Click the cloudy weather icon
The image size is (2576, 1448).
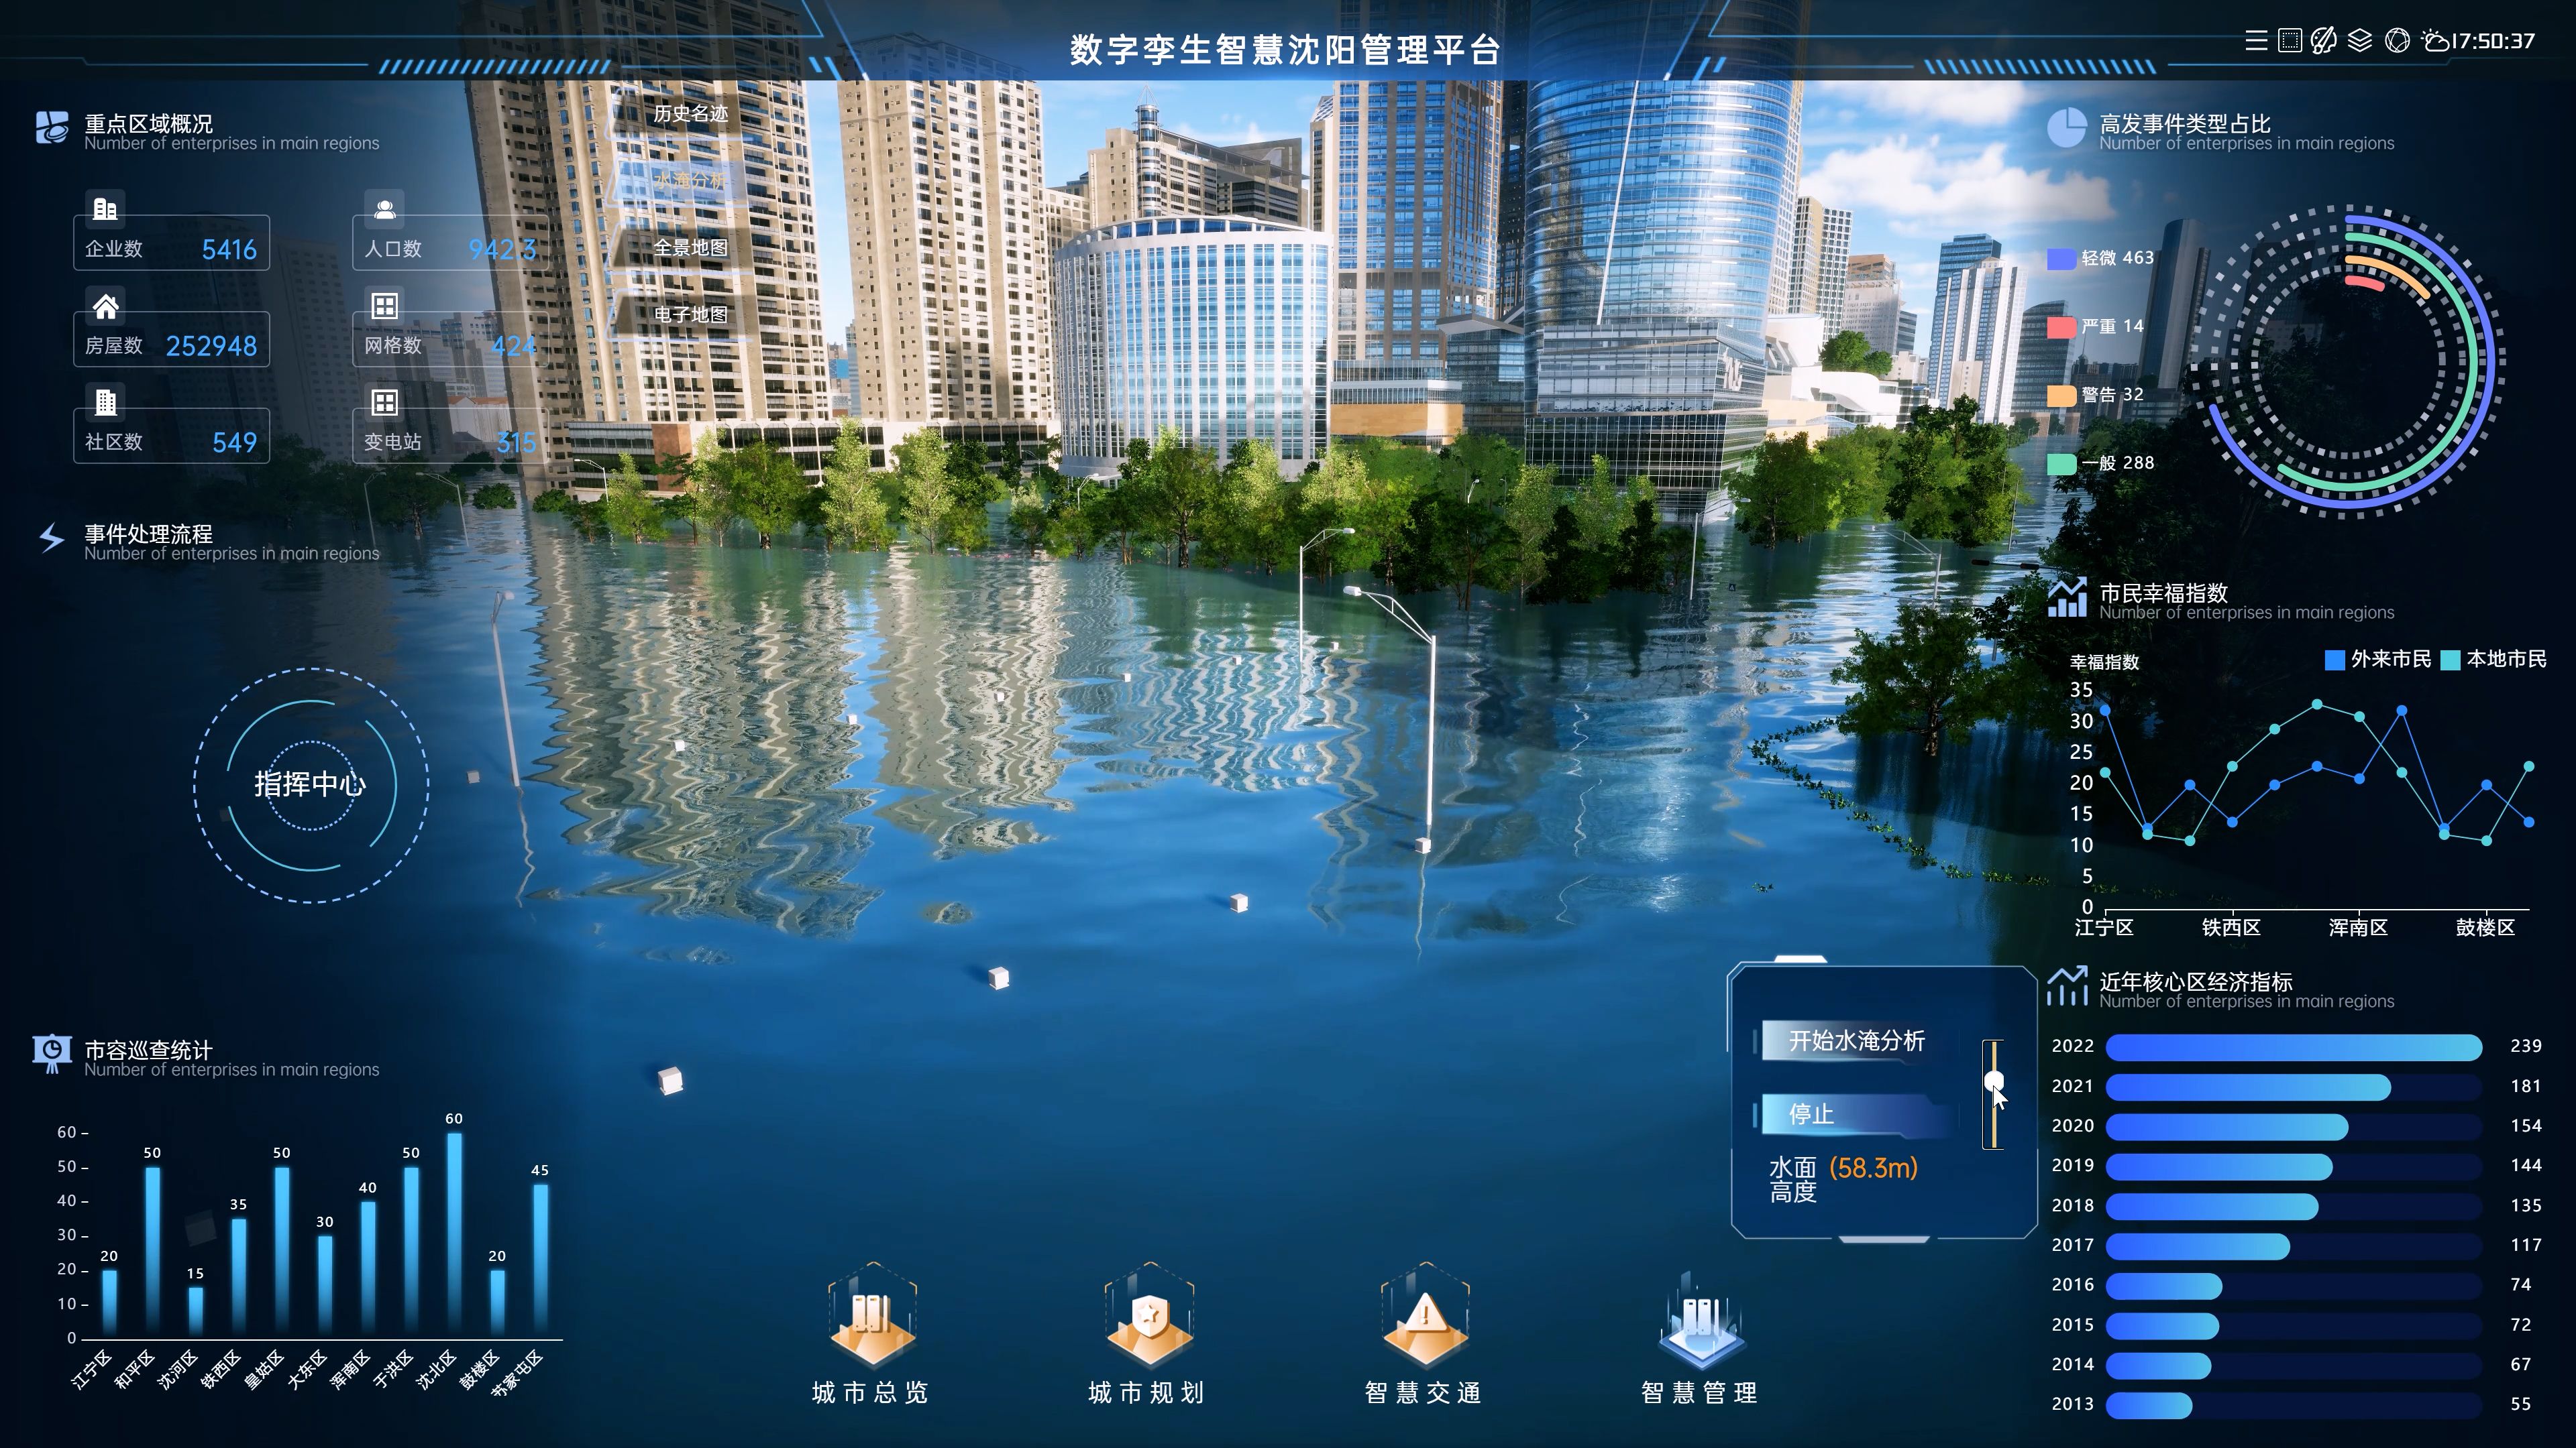pos(2435,41)
